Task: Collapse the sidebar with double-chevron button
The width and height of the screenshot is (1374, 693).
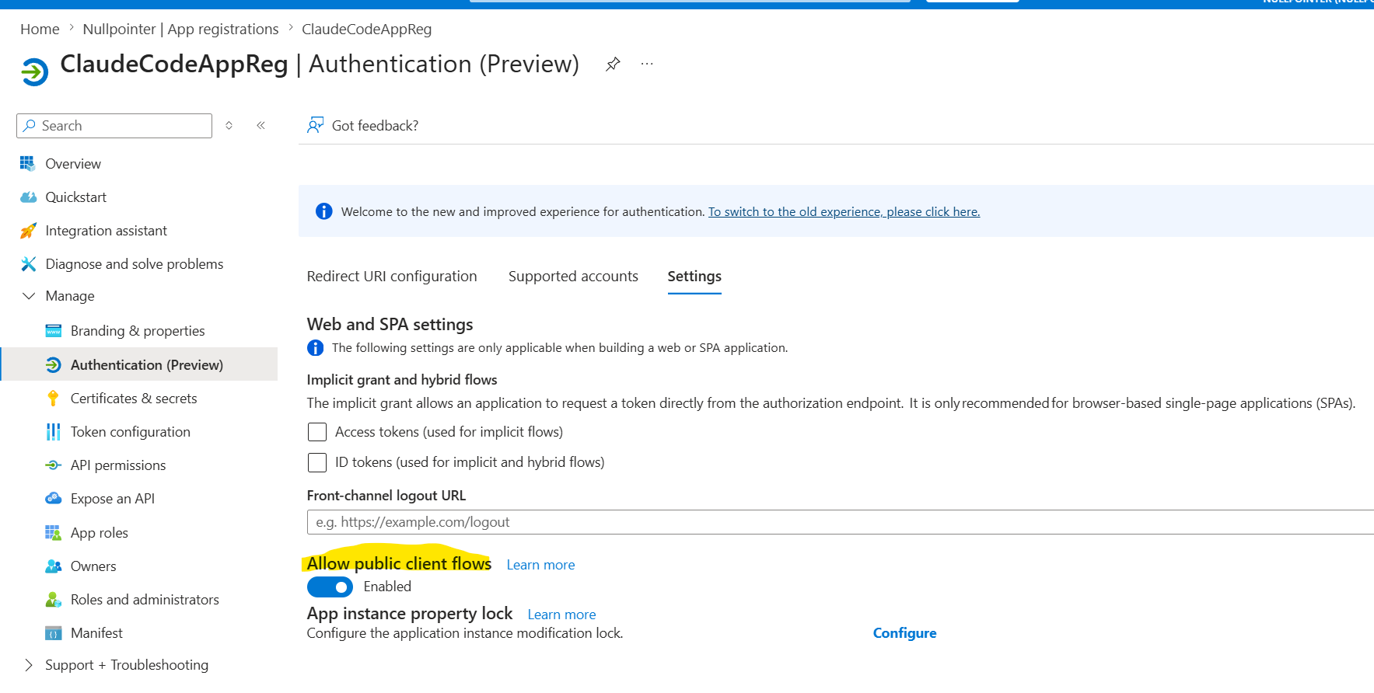Action: point(261,125)
